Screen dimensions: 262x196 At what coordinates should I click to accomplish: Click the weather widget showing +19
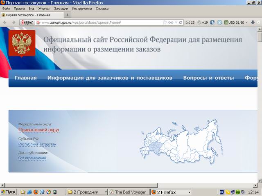pos(202,22)
